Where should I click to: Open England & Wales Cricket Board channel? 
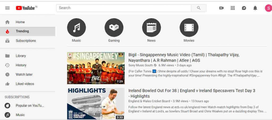149,101
